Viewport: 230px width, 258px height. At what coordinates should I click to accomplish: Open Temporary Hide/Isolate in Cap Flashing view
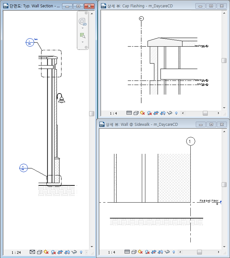(x=169, y=113)
